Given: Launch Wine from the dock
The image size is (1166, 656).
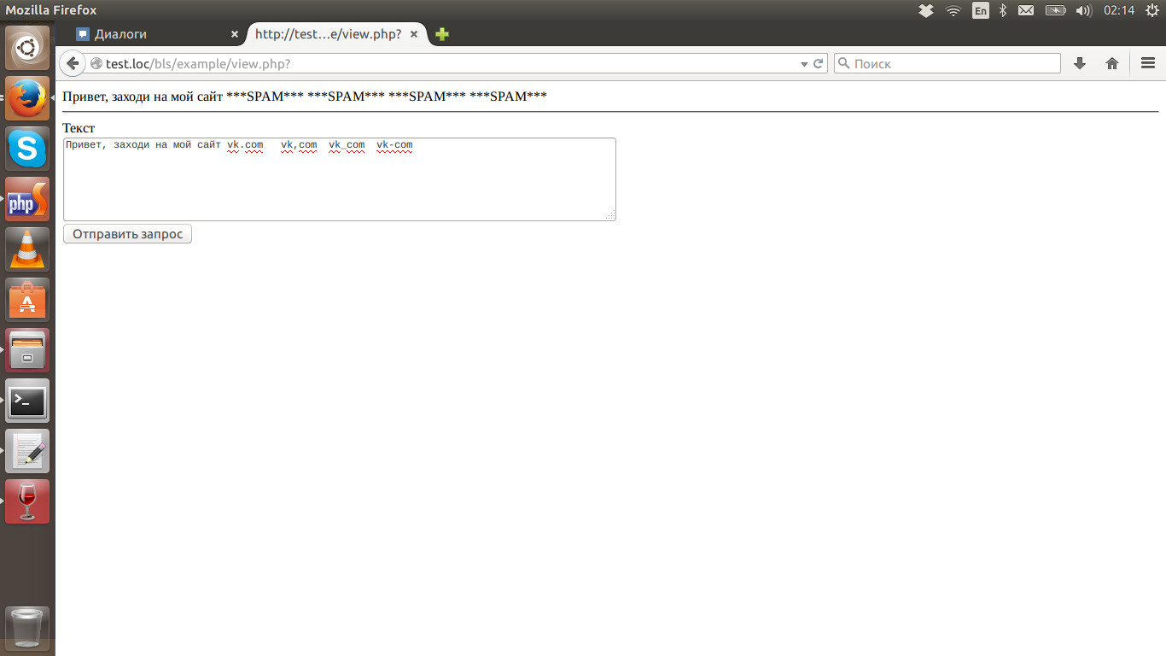Looking at the screenshot, I should pos(27,501).
